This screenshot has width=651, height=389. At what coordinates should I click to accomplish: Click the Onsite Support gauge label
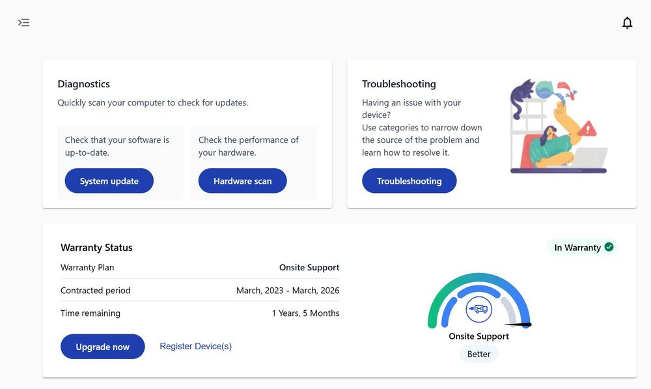(479, 336)
